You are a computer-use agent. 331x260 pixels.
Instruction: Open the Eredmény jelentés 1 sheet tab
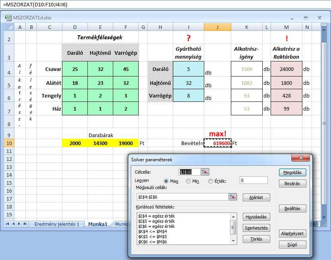(56, 224)
